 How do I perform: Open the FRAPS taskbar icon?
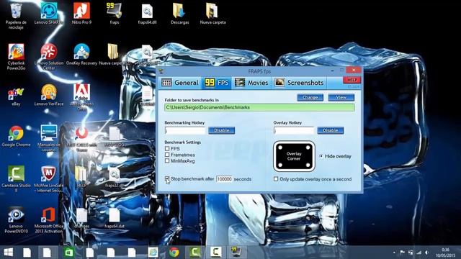pos(236,253)
